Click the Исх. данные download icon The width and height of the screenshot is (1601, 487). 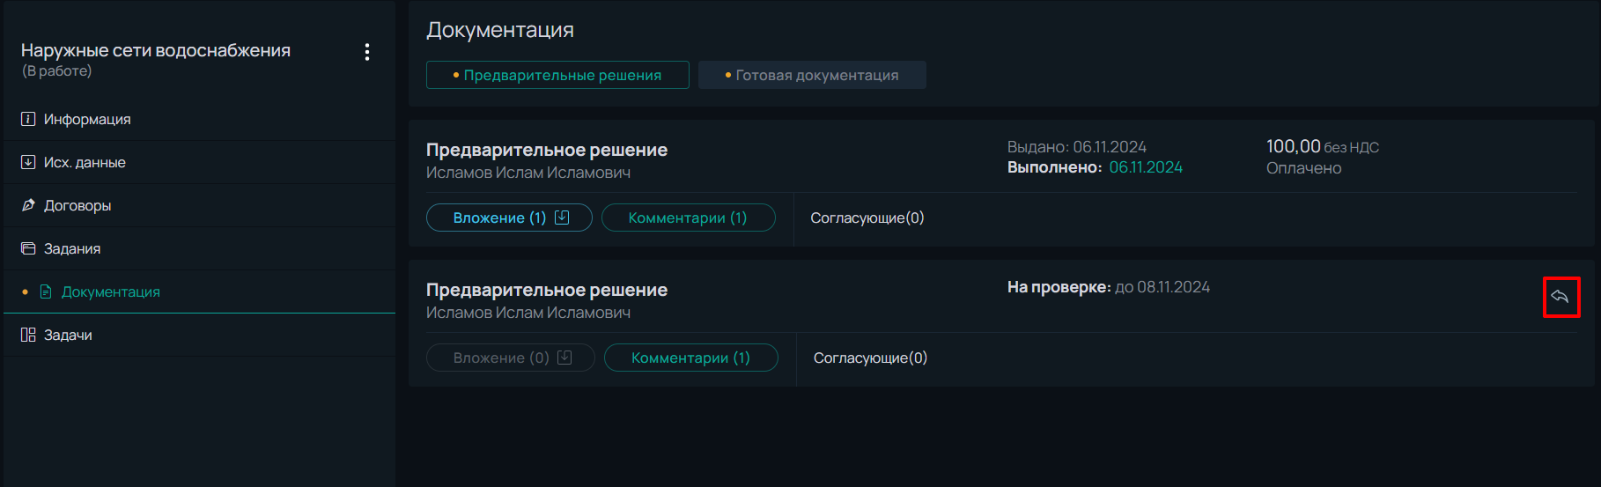click(28, 162)
